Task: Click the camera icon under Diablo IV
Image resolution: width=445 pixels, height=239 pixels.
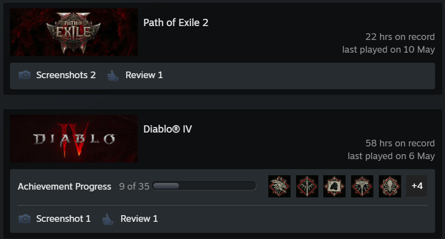Action: tap(24, 218)
